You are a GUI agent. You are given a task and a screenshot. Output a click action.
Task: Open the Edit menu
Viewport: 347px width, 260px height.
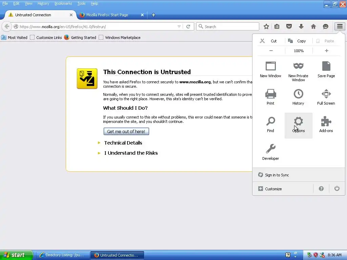click(16, 3)
